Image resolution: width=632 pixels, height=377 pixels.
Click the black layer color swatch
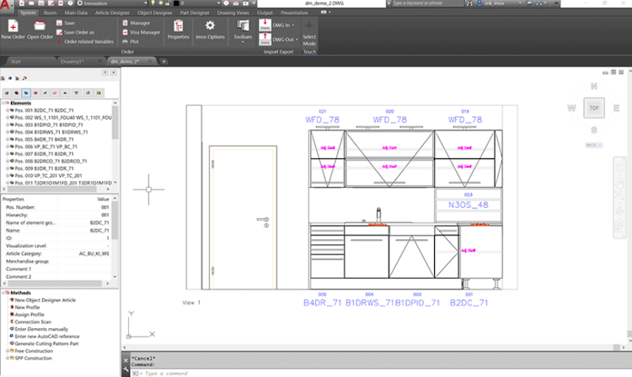(x=176, y=3)
